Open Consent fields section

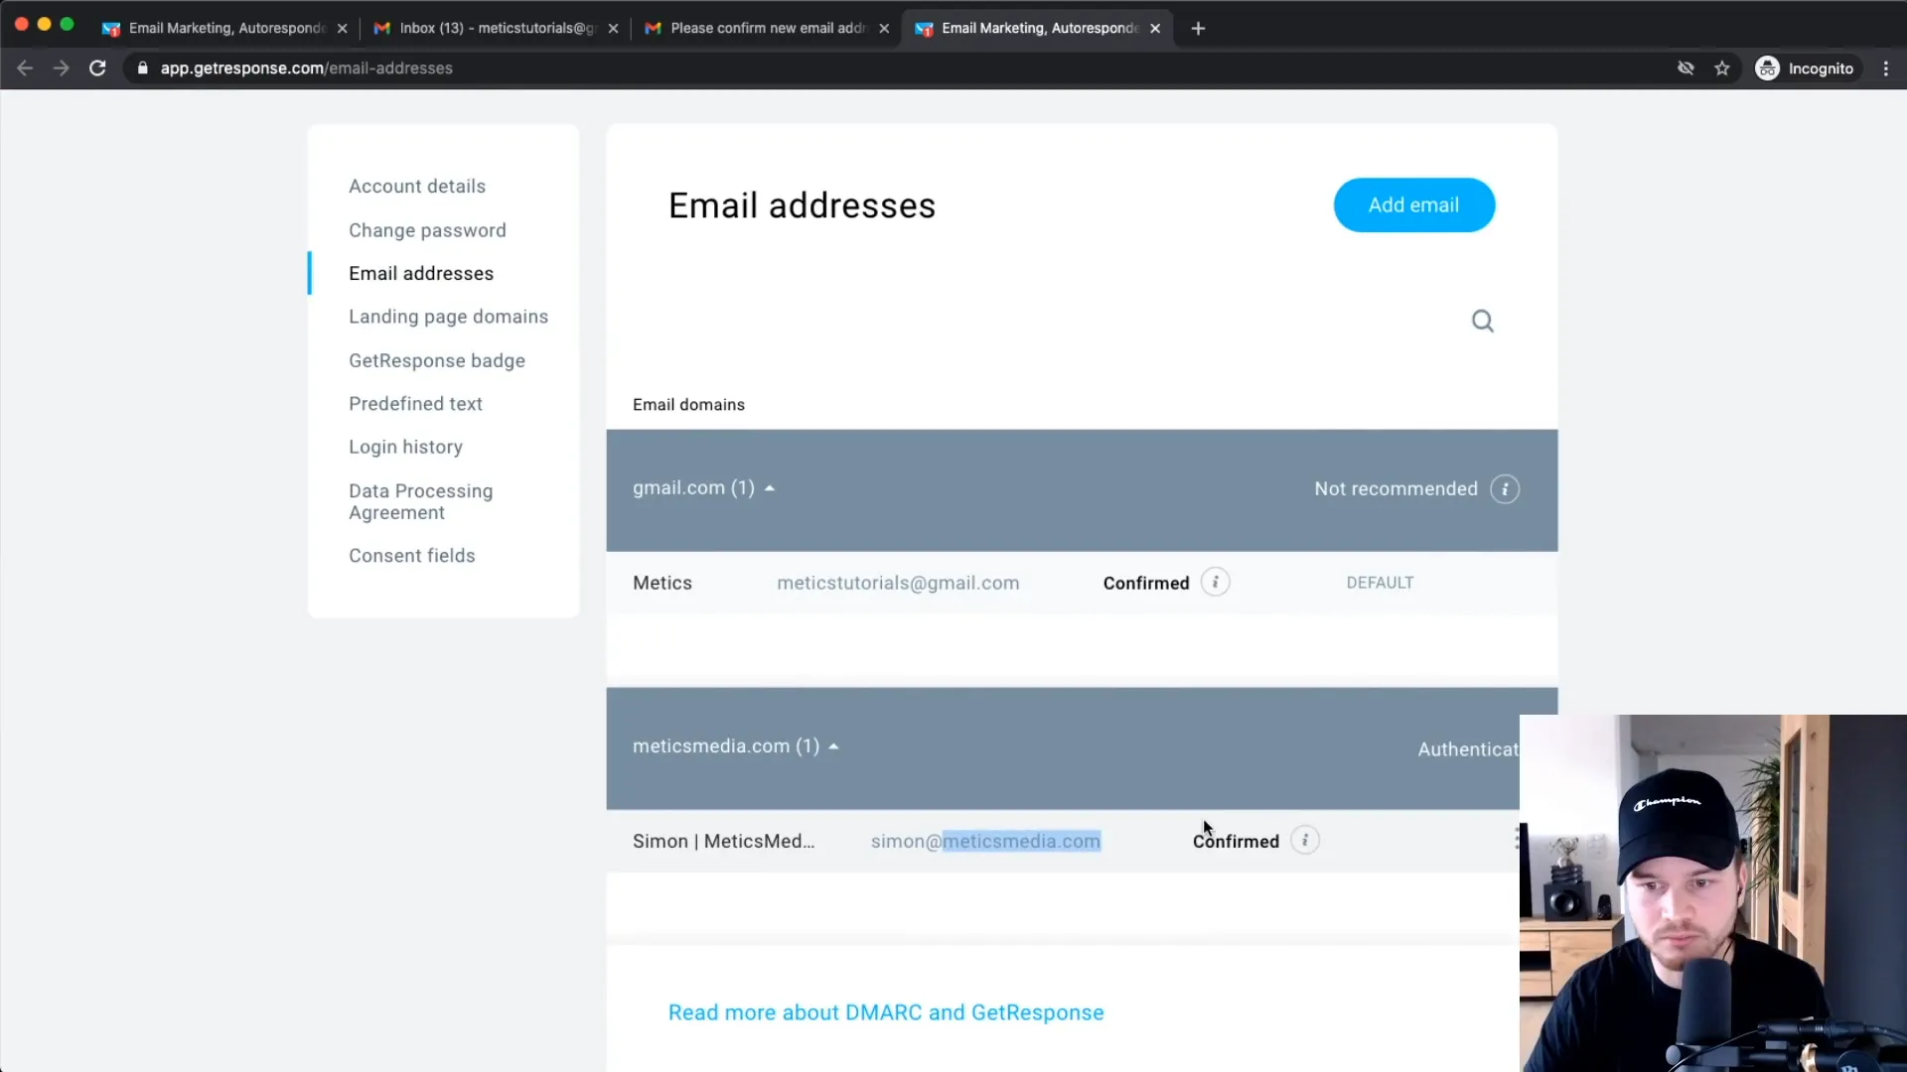coord(412,556)
